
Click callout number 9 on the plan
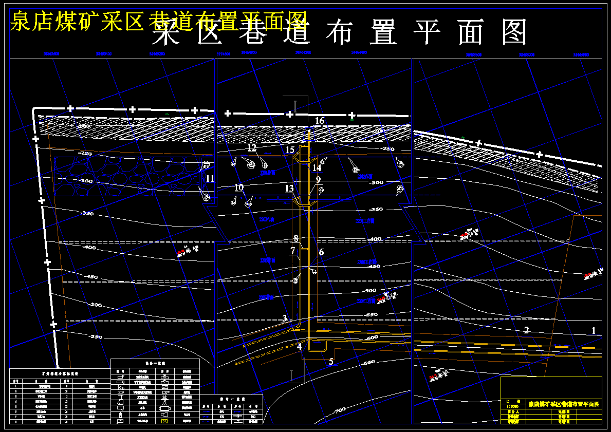[319, 180]
